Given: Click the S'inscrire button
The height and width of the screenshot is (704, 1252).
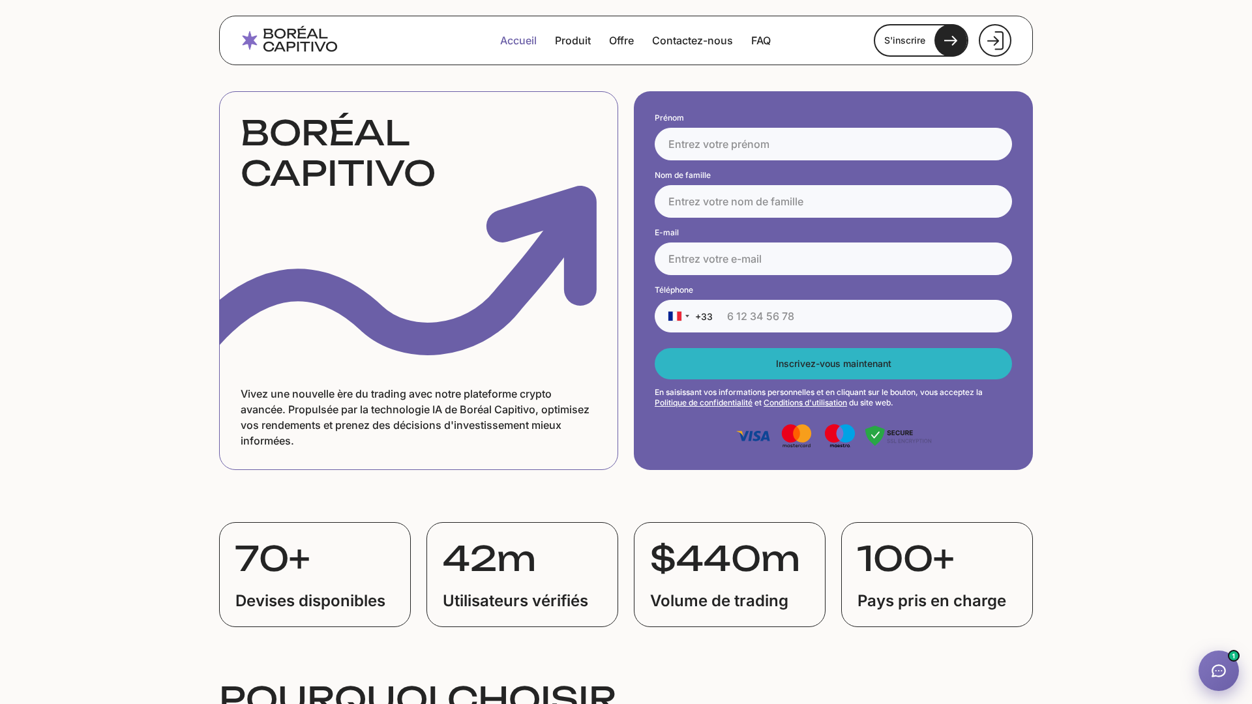Looking at the screenshot, I should coord(921,40).
